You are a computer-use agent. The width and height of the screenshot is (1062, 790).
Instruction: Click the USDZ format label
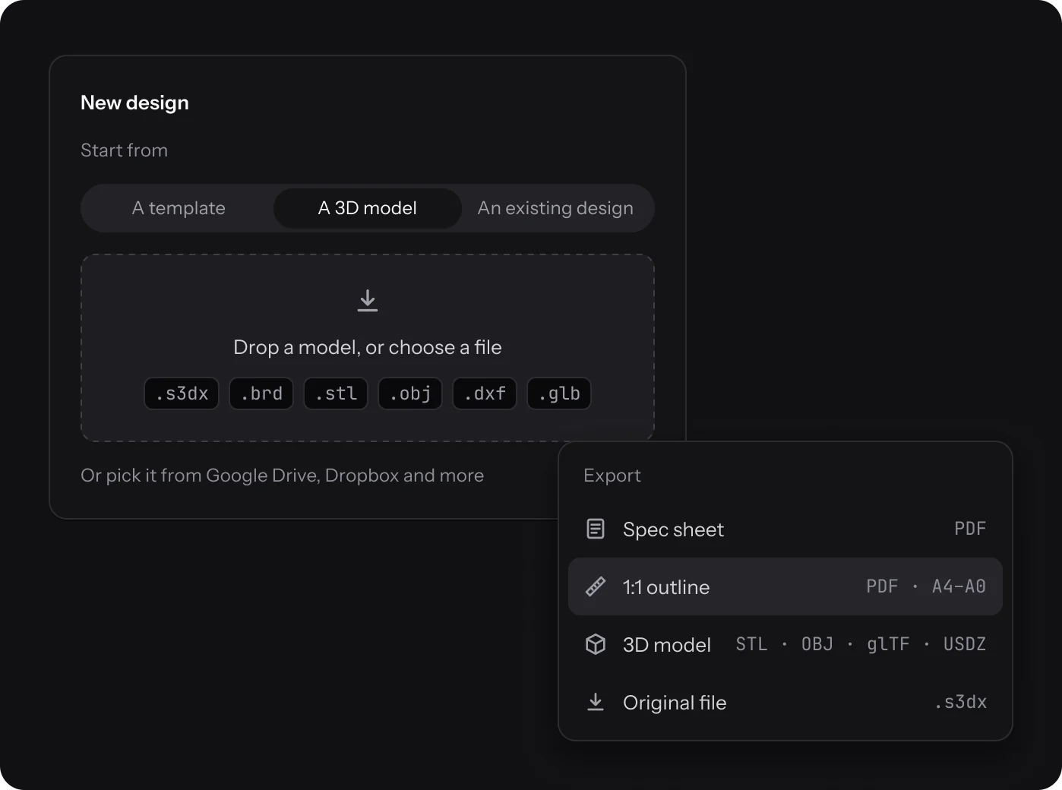[x=965, y=644]
